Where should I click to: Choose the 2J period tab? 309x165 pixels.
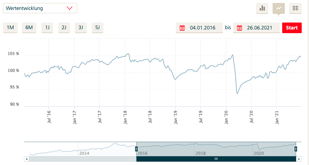click(64, 27)
